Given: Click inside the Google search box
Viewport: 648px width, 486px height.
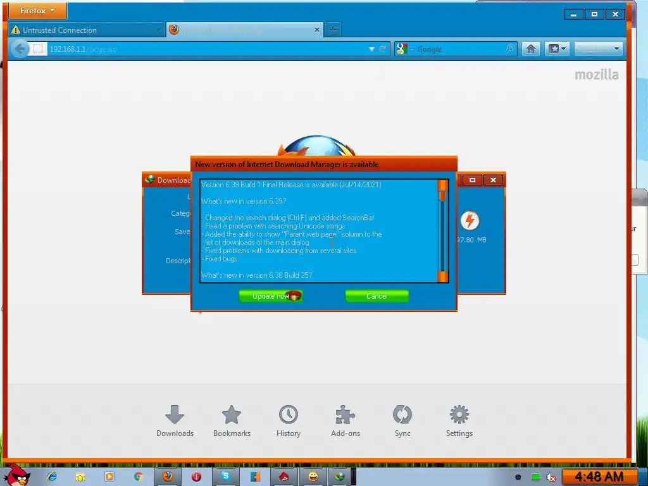Looking at the screenshot, I should (459, 49).
